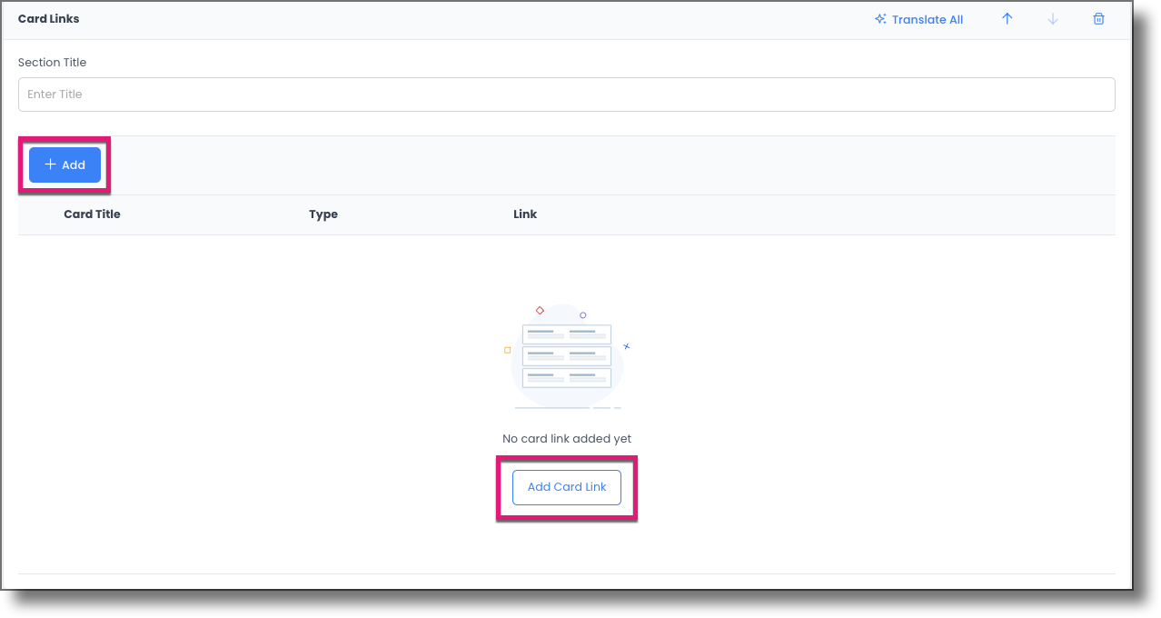Click the small circle atop the illustration card

tap(582, 315)
